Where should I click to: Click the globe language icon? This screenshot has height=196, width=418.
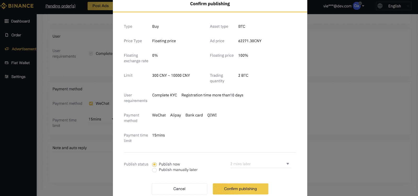click(380, 6)
